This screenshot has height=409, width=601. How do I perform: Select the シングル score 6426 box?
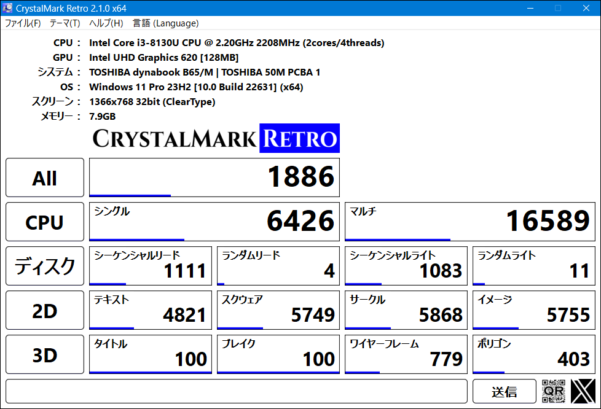pyautogui.click(x=214, y=222)
